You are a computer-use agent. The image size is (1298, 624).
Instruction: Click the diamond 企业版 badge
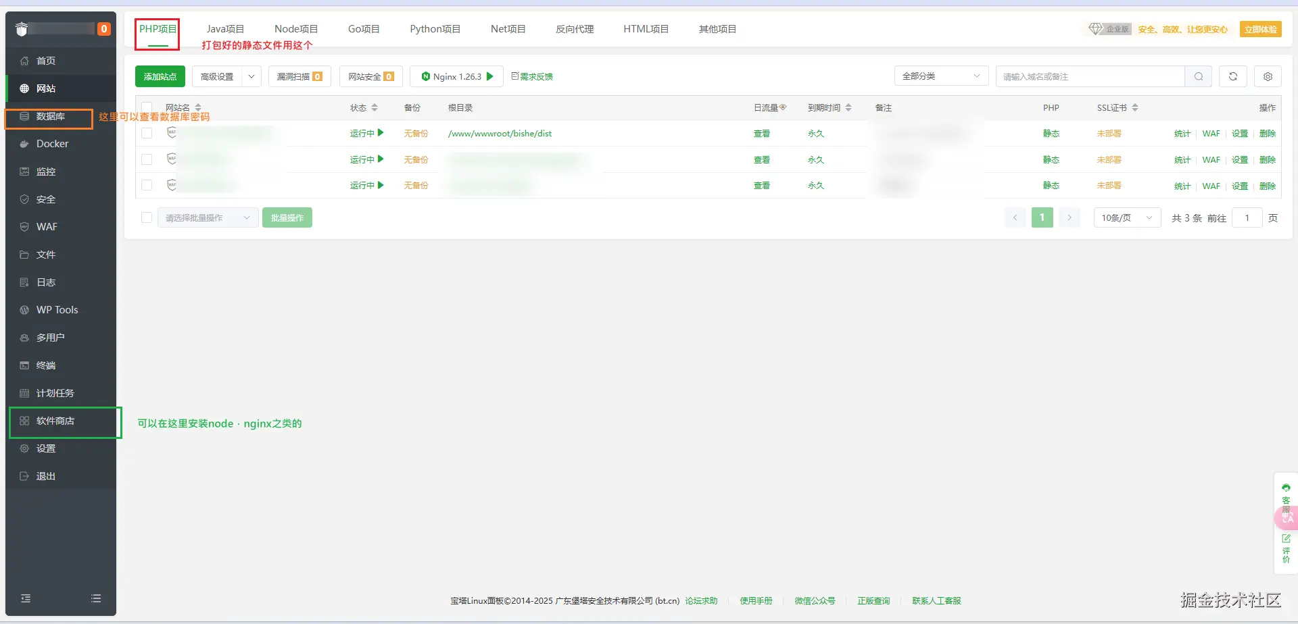coord(1109,29)
